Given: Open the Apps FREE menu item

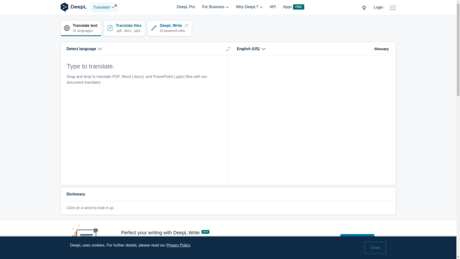Looking at the screenshot, I should click(293, 7).
